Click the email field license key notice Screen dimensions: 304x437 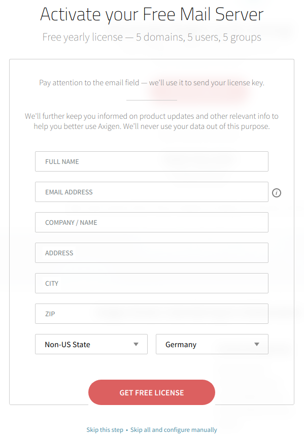tap(152, 83)
